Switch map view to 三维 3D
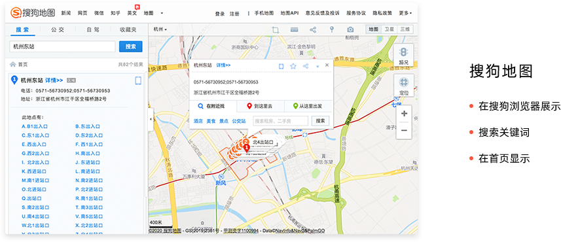Viewport: 561px width, 242px height. 405,29
